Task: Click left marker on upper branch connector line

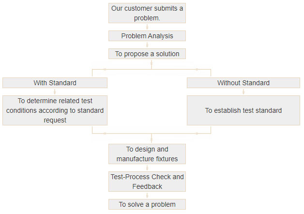Action: pyautogui.click(x=105, y=70)
